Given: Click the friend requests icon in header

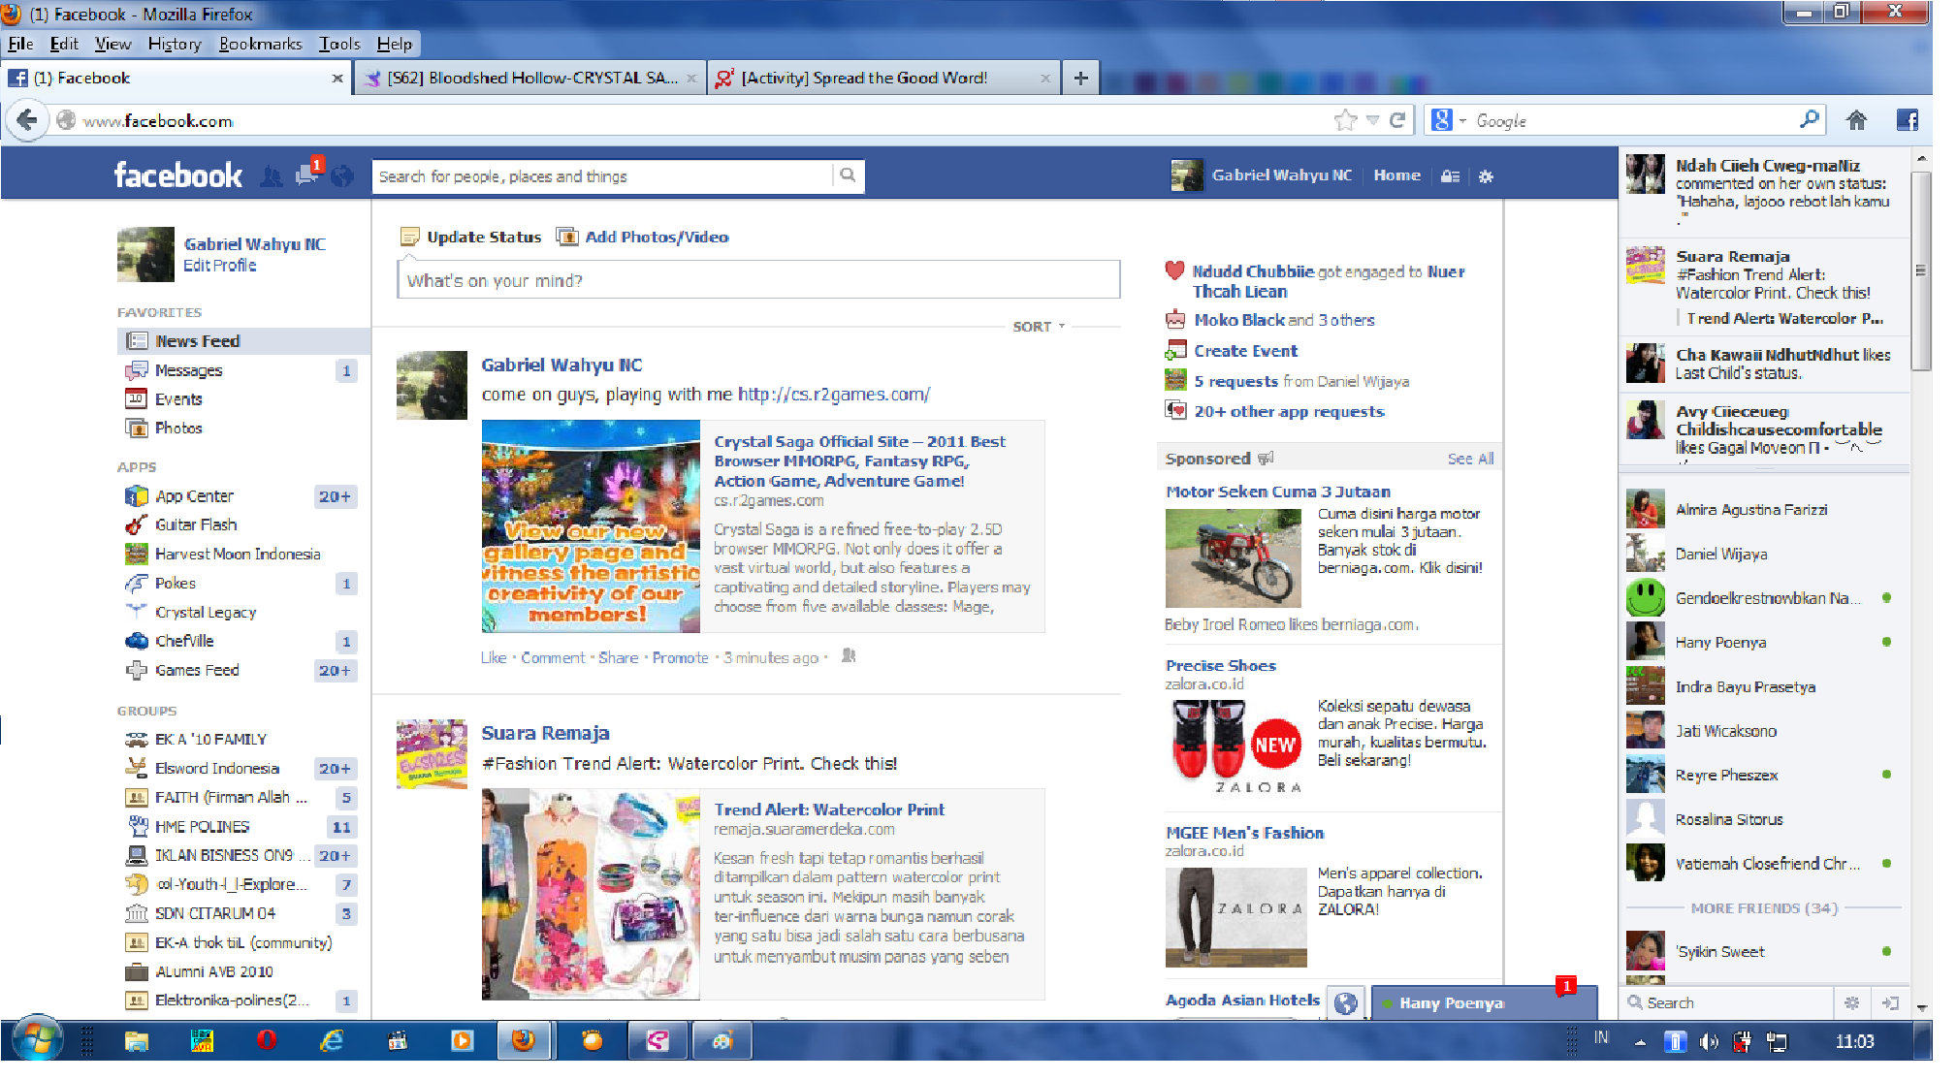Looking at the screenshot, I should pos(272,176).
